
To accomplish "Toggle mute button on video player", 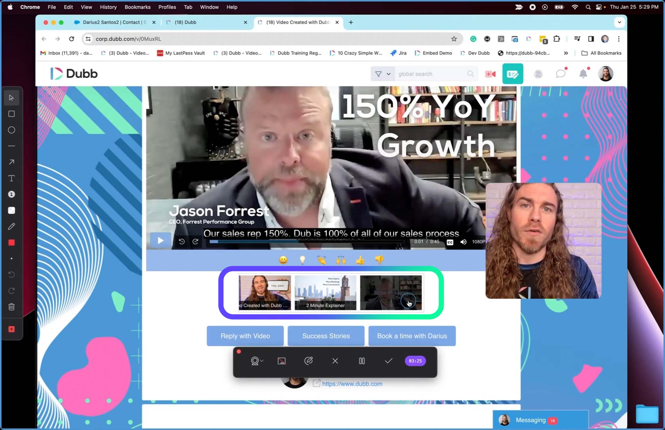I will [463, 241].
